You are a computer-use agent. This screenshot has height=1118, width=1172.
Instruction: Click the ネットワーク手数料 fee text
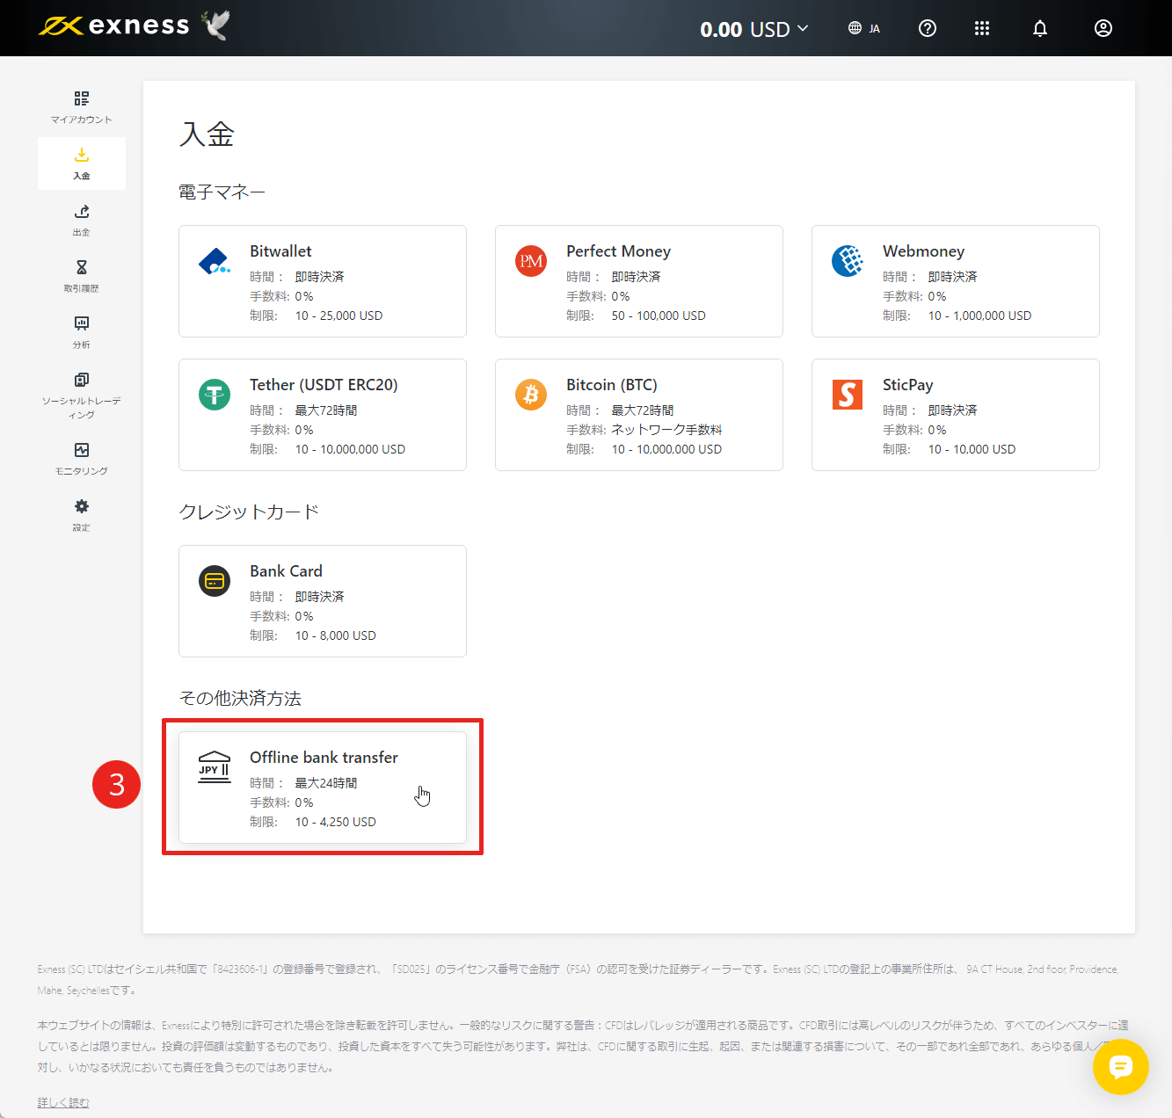pos(666,430)
